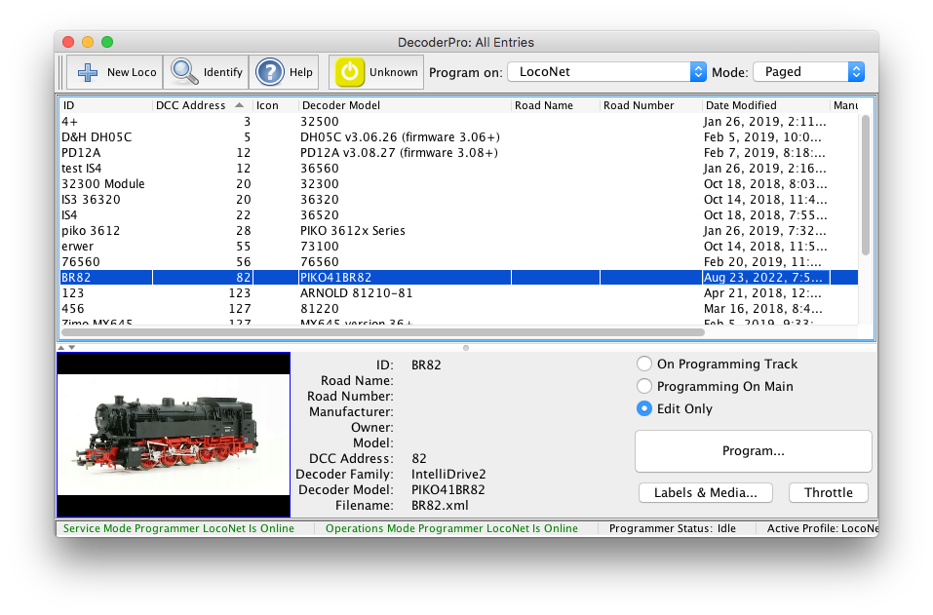Click the DCC Address sort arrow

[239, 105]
